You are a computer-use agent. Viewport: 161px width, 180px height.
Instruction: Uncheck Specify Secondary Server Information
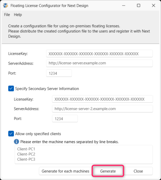coord(11,88)
